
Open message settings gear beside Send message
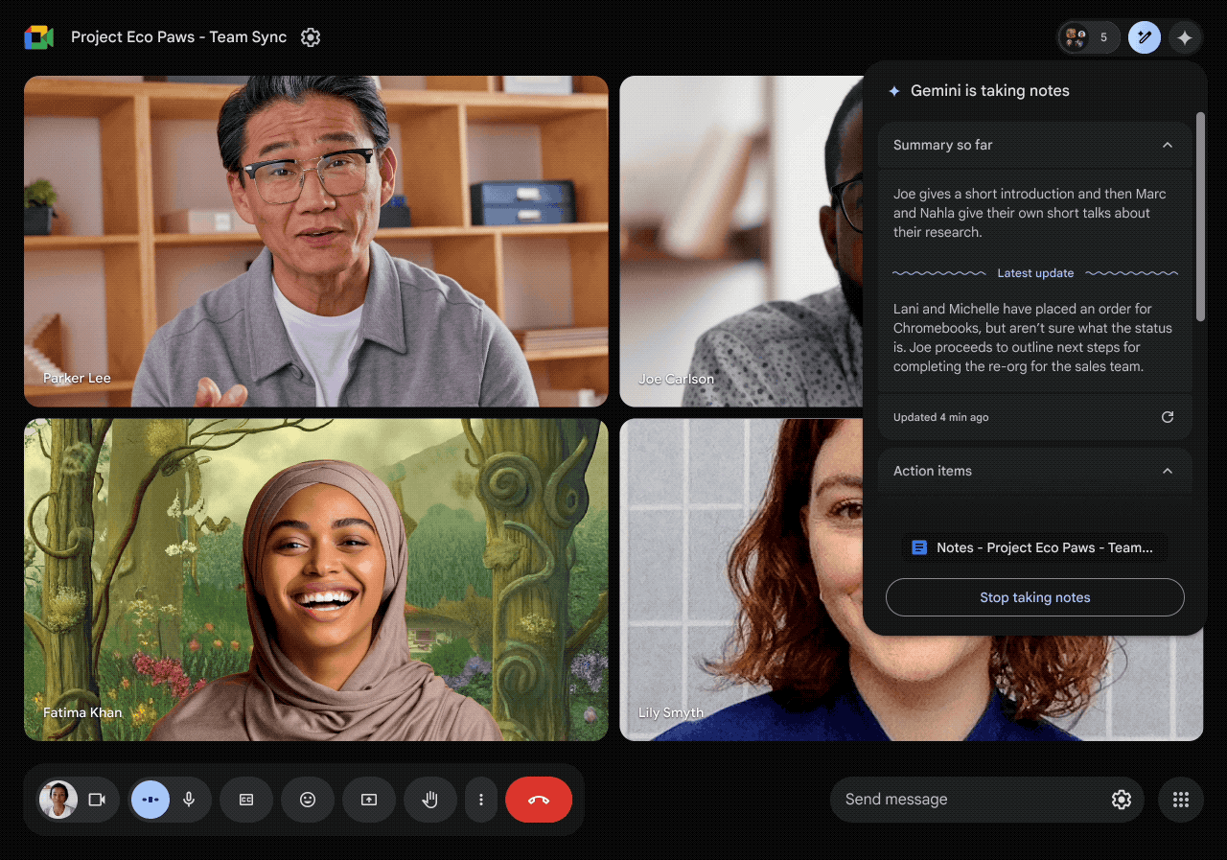[1121, 799]
